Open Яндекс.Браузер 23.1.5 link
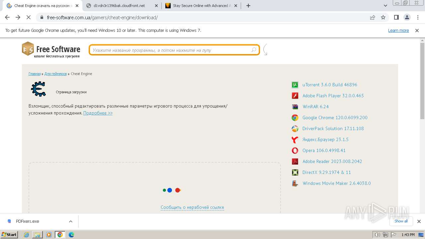Screen dimensions: 425x239 pyautogui.click(x=325, y=139)
